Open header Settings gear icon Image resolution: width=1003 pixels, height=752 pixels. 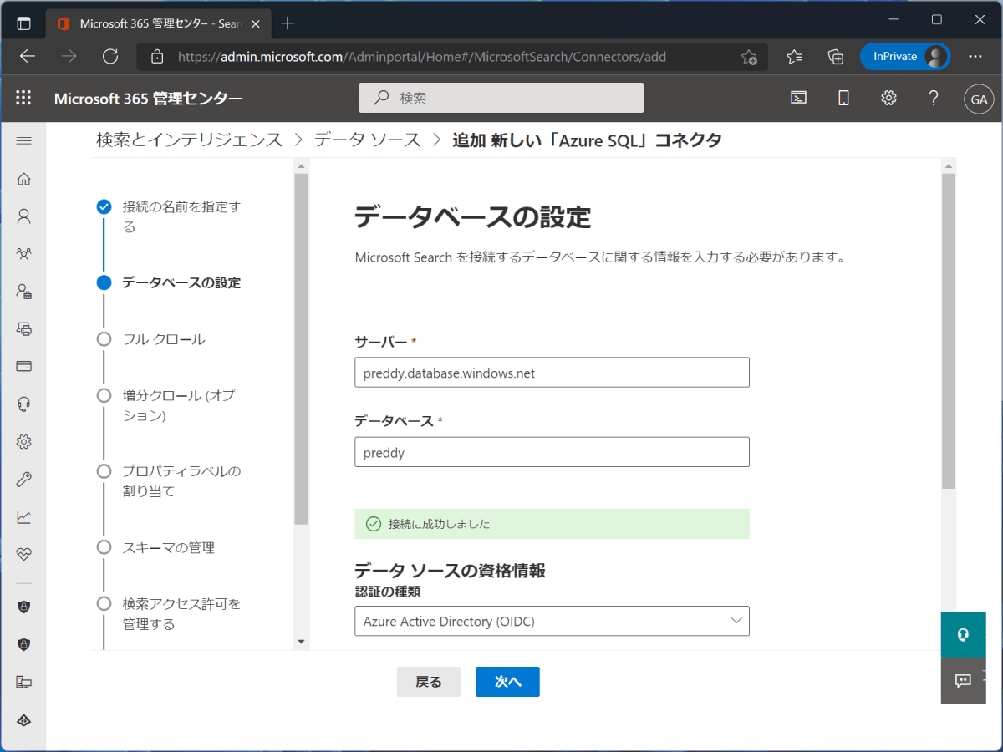pyautogui.click(x=888, y=98)
